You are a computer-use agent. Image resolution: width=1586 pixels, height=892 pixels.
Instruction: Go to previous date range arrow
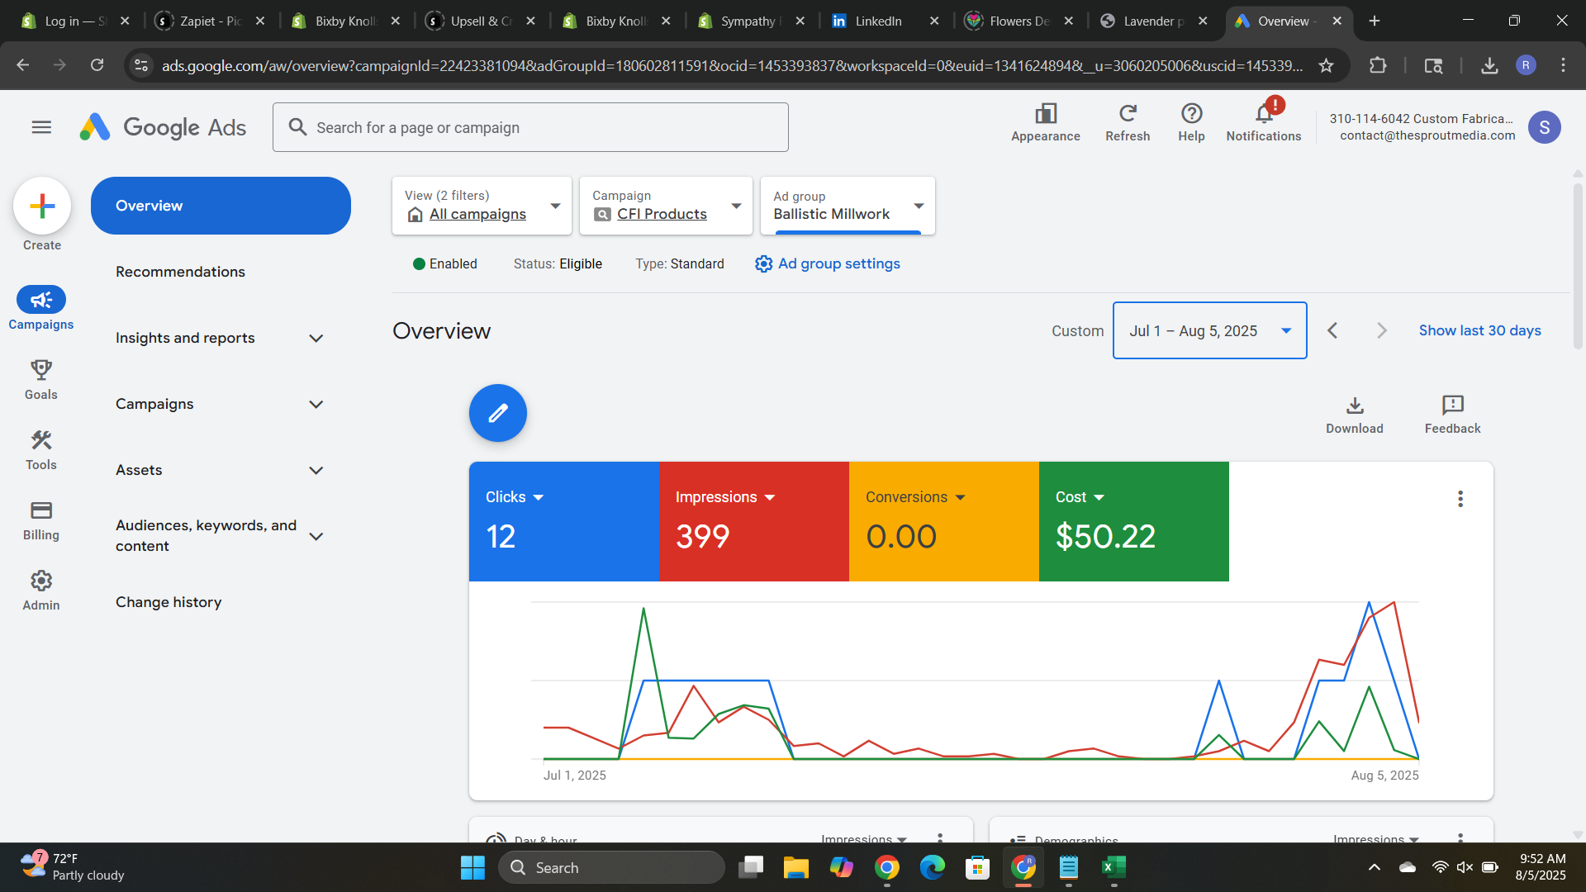coord(1332,330)
